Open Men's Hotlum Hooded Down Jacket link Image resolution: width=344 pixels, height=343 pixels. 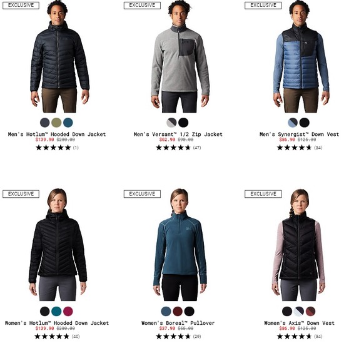tap(57, 134)
